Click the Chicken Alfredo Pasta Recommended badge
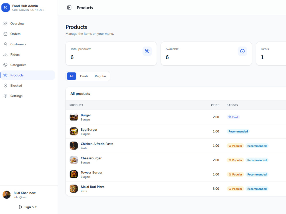Viewport: 286px width, 214px height. coord(257,146)
